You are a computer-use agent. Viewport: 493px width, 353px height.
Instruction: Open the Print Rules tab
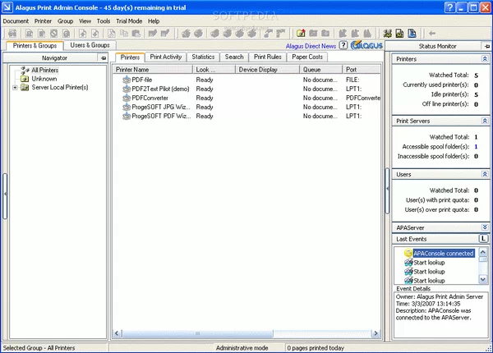pyautogui.click(x=268, y=57)
